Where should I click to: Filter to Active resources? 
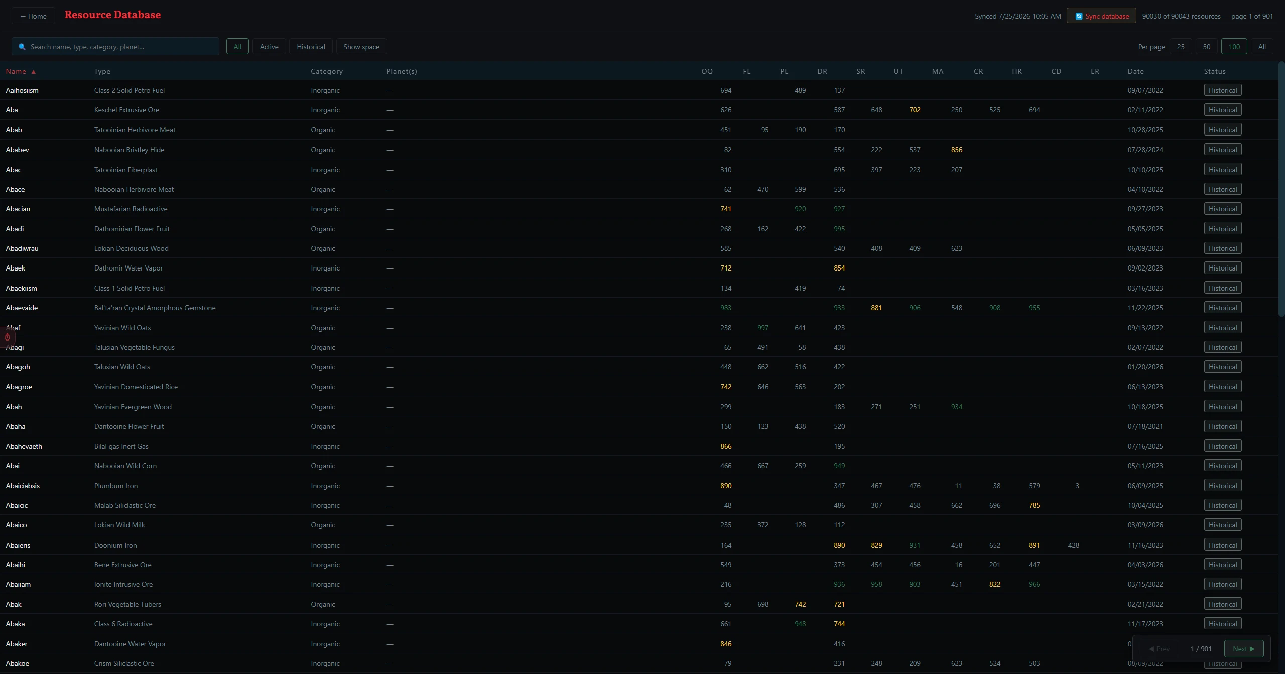(269, 47)
